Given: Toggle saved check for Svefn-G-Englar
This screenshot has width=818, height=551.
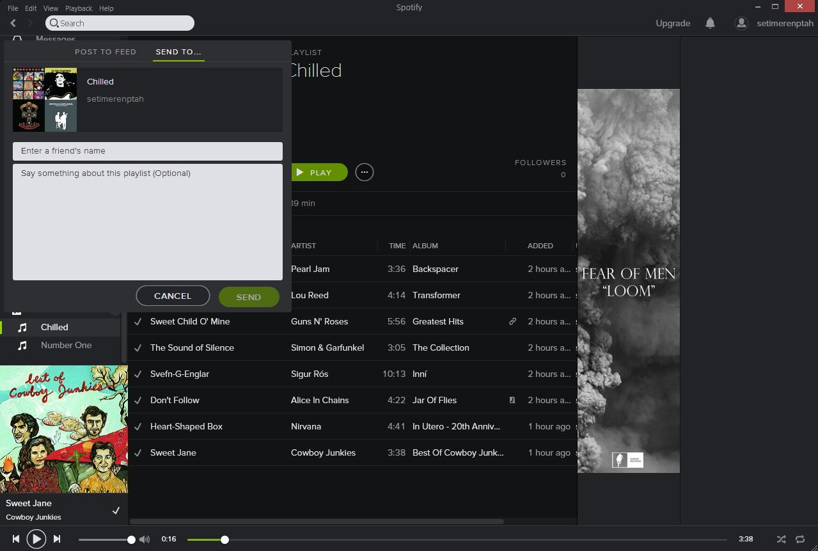Looking at the screenshot, I should (138, 374).
